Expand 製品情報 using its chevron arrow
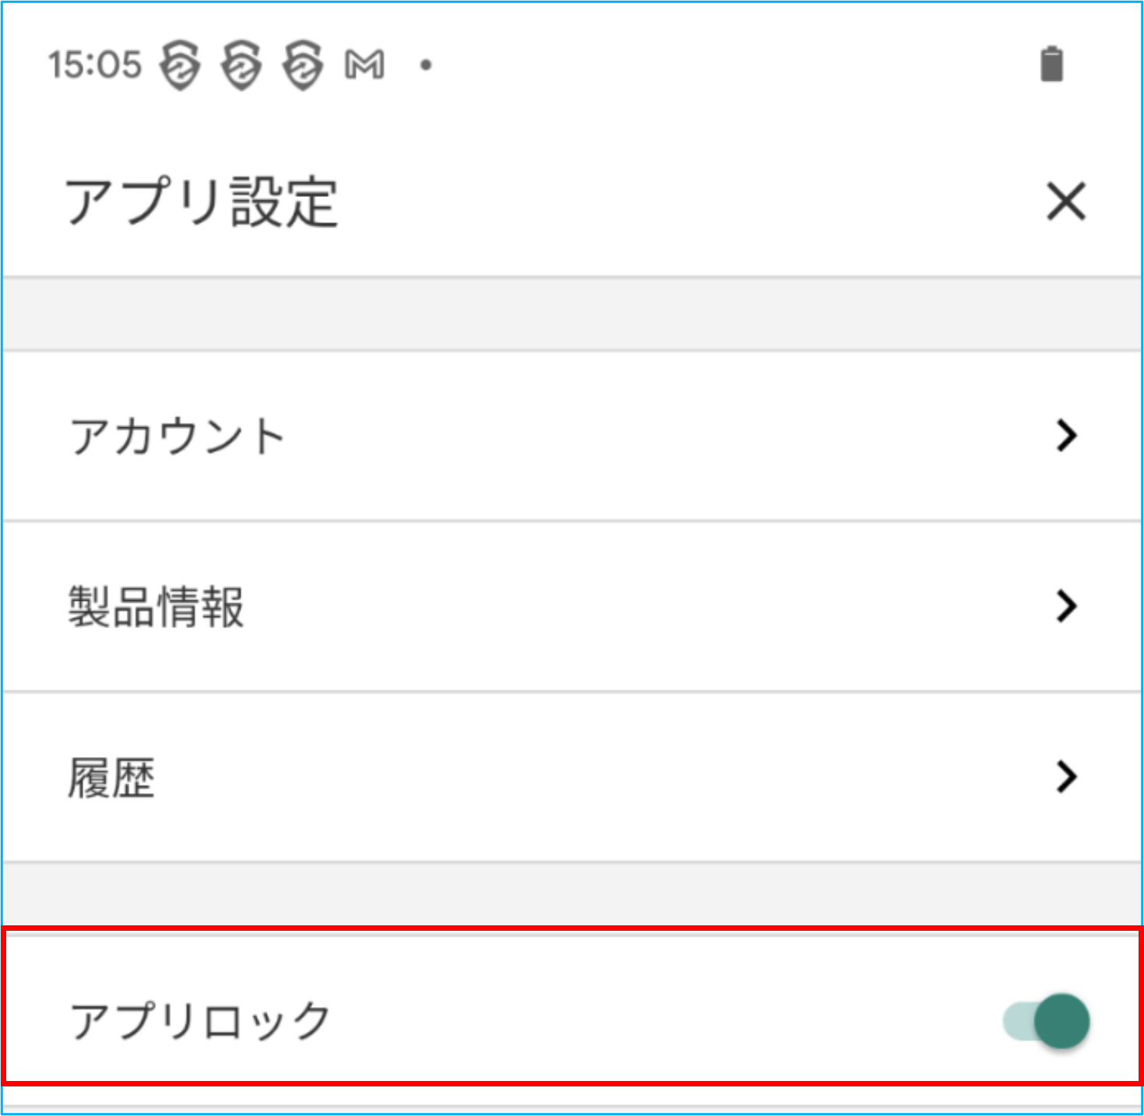The width and height of the screenshot is (1144, 1116). click(1066, 606)
